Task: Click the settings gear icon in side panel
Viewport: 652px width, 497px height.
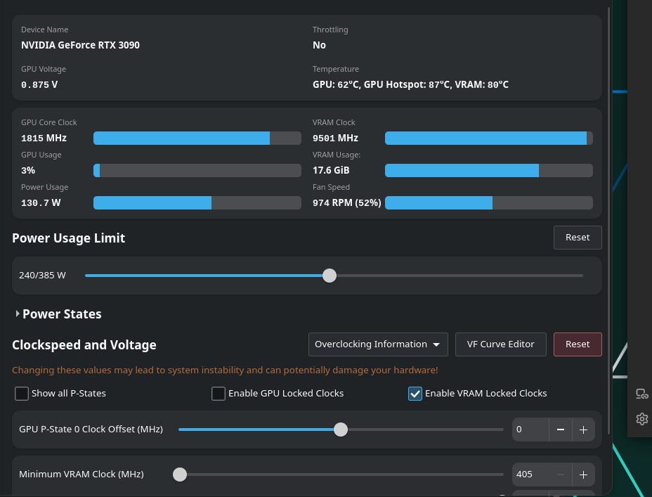Action: click(x=641, y=419)
